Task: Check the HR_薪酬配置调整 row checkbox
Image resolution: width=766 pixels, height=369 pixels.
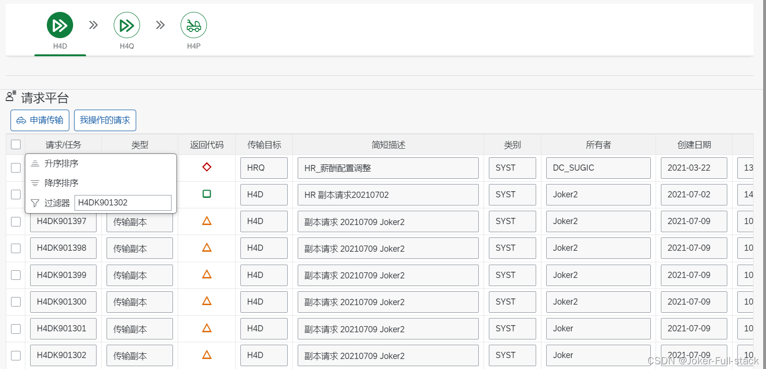Action: click(16, 168)
